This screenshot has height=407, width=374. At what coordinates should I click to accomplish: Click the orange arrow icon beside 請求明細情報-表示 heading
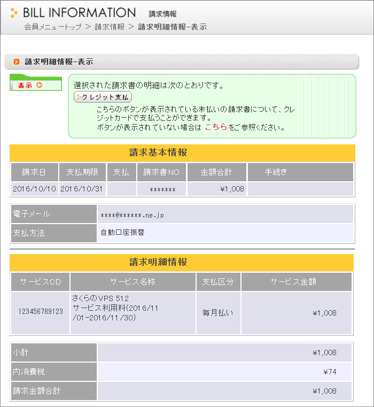(17, 62)
